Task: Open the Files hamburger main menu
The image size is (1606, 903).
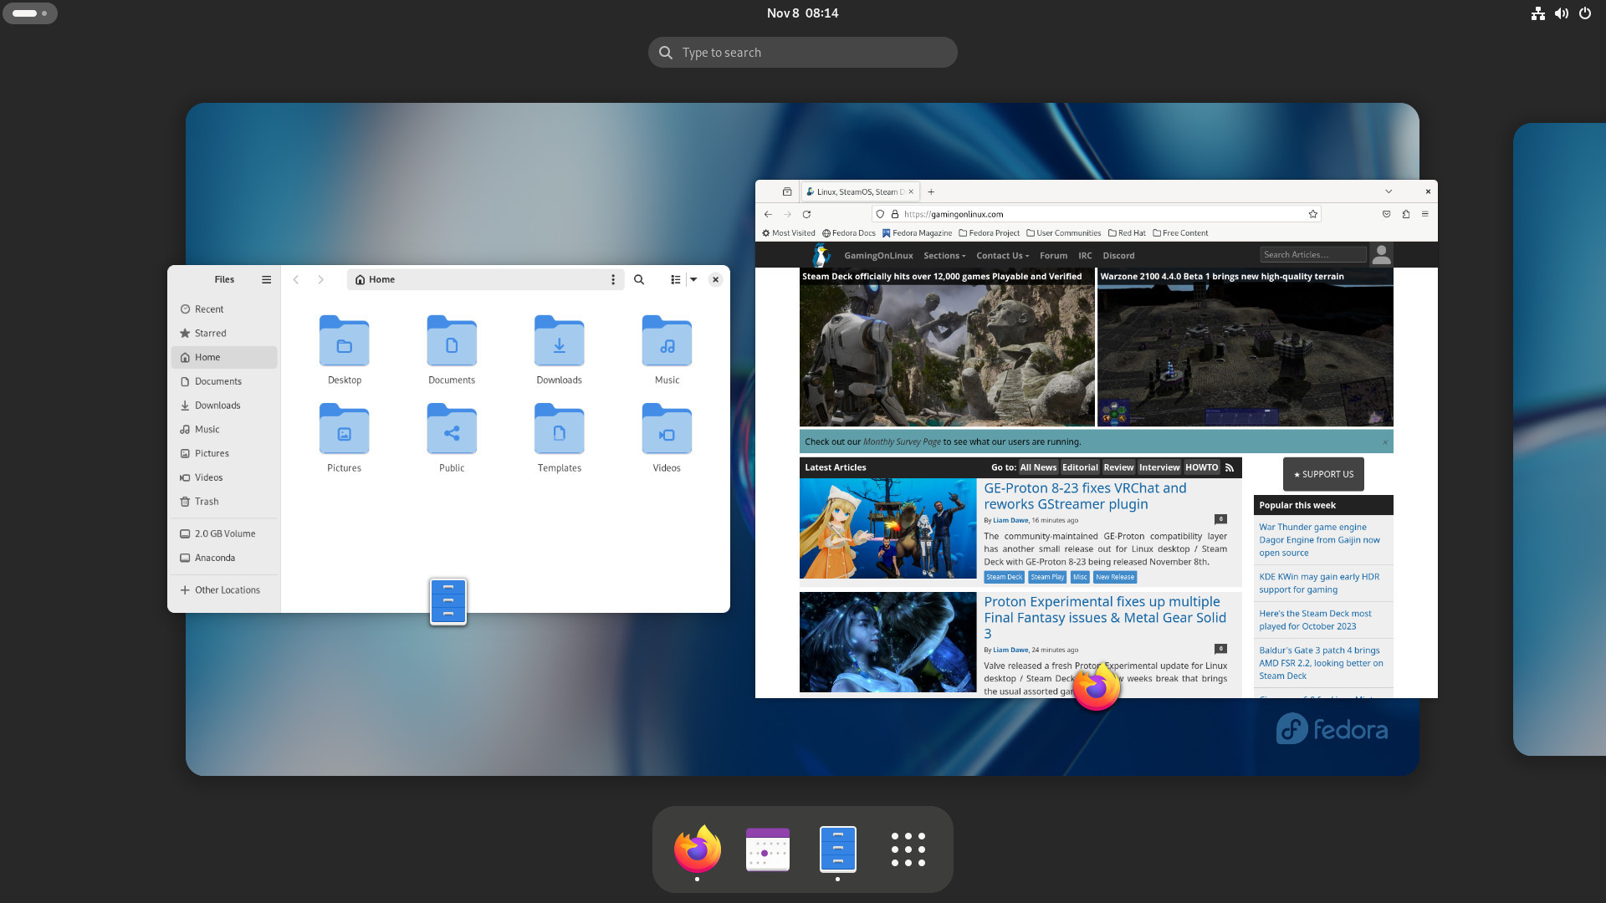Action: 266,280
